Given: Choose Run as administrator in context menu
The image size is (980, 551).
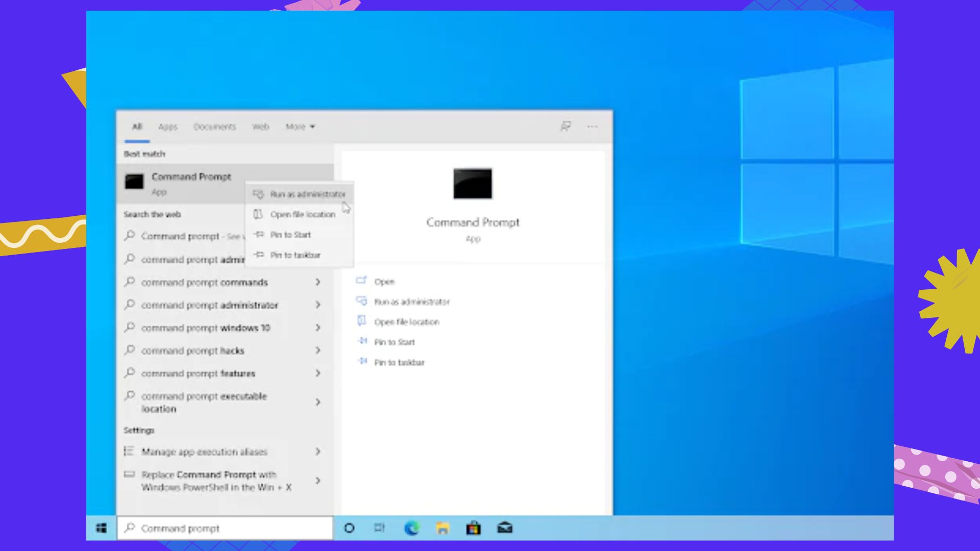Looking at the screenshot, I should click(x=300, y=194).
